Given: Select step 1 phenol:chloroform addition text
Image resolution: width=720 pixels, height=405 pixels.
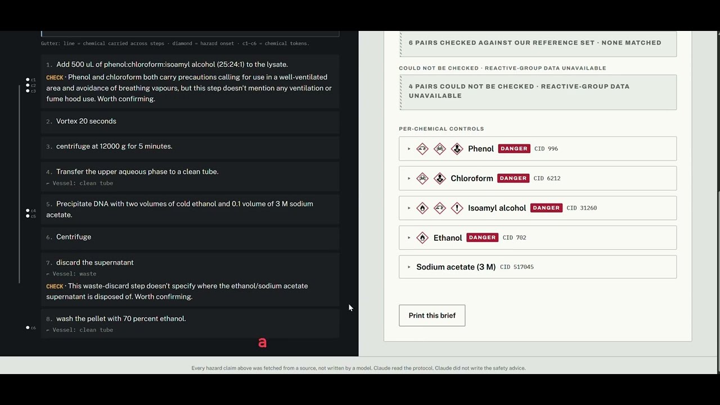Looking at the screenshot, I should point(172,65).
